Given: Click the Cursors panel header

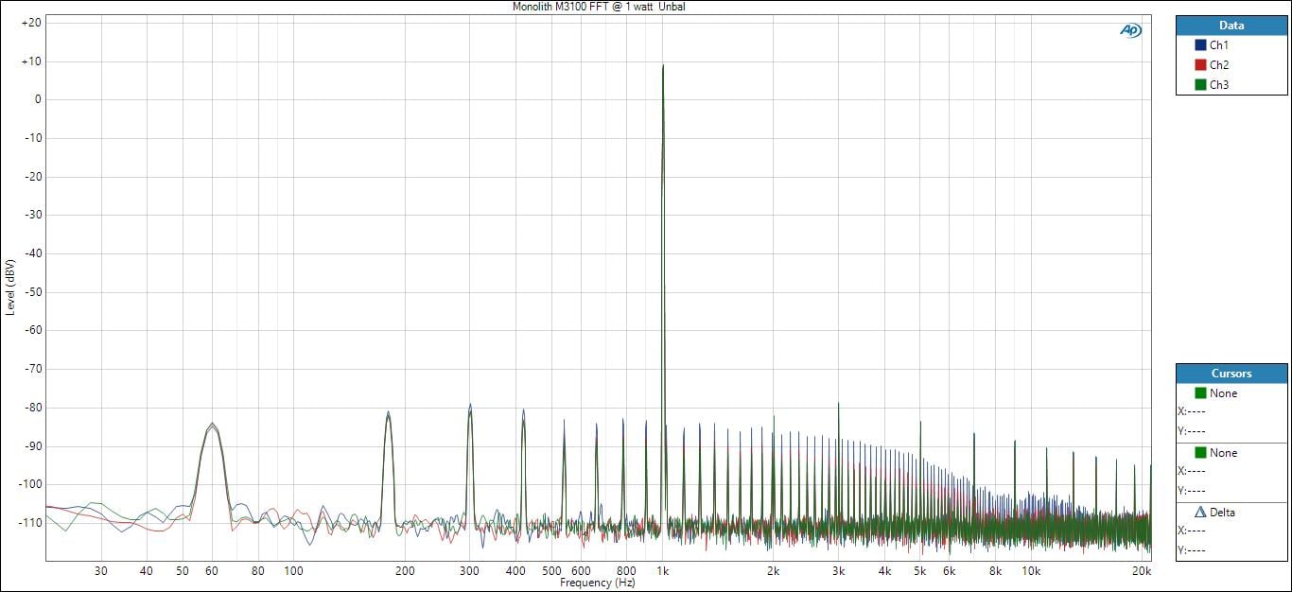Looking at the screenshot, I should tap(1231, 374).
